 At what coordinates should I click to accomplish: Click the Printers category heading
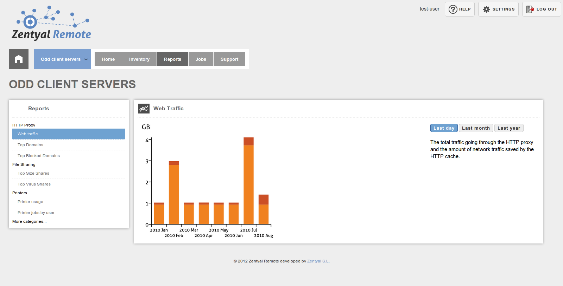pyautogui.click(x=20, y=193)
